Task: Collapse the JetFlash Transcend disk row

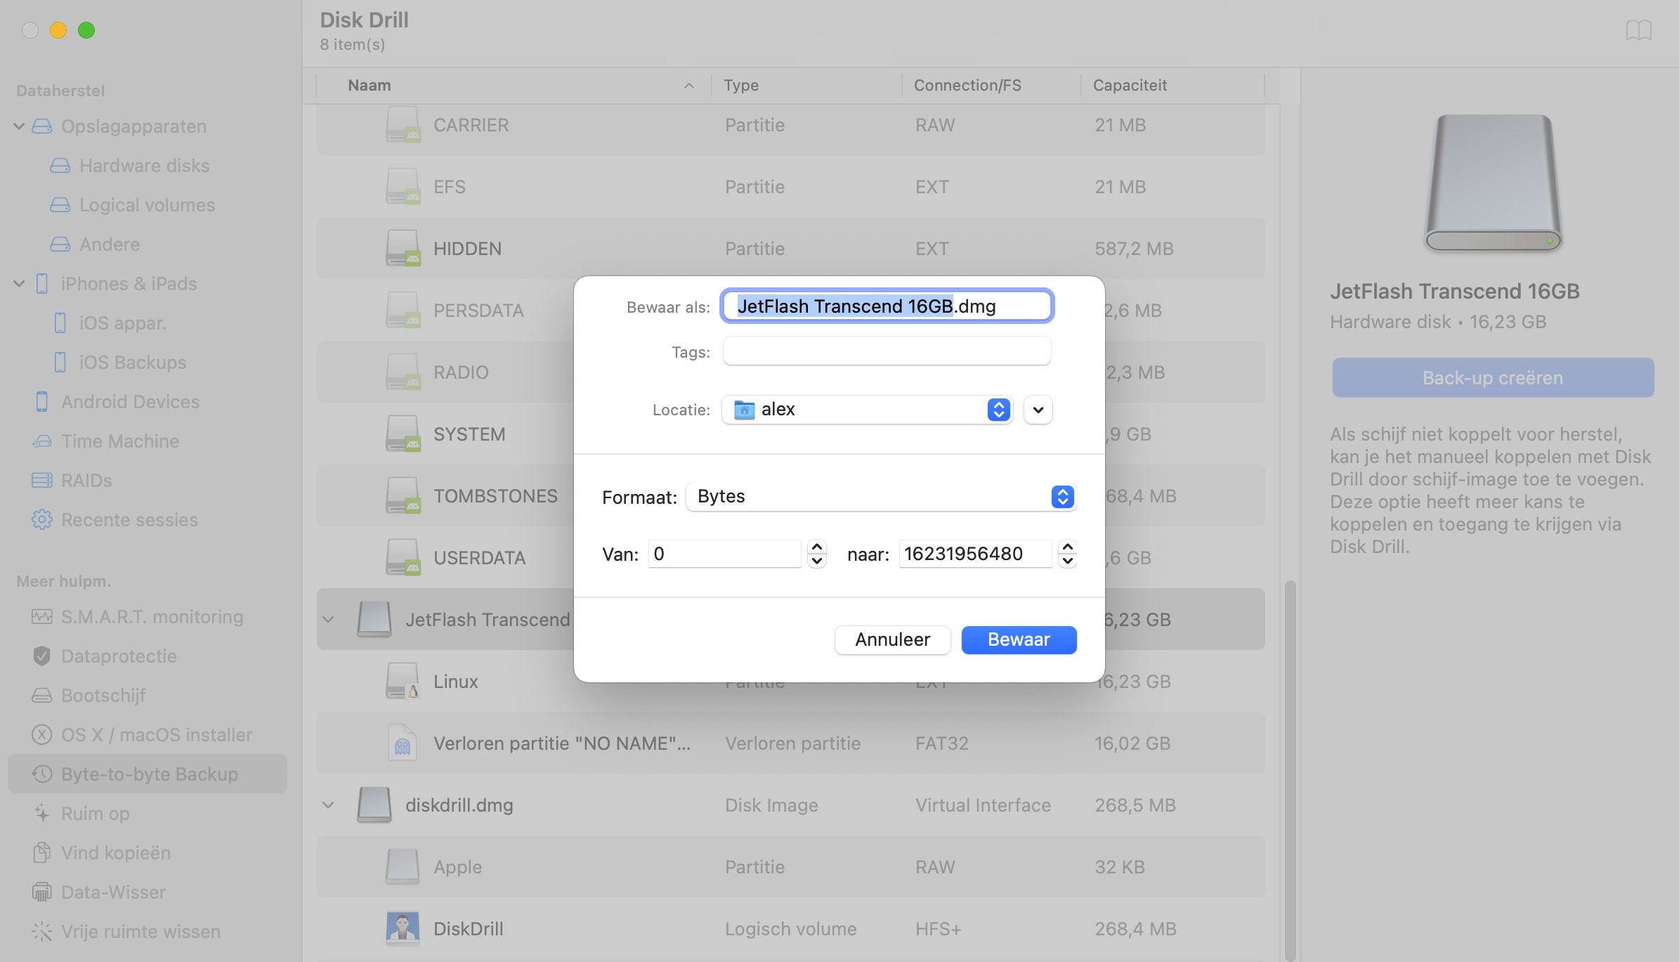Action: [329, 620]
